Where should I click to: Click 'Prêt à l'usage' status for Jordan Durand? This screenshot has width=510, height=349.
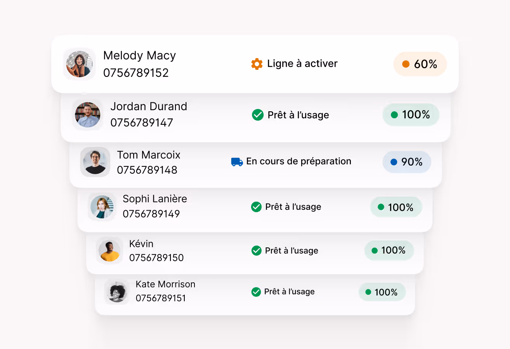[x=298, y=115]
